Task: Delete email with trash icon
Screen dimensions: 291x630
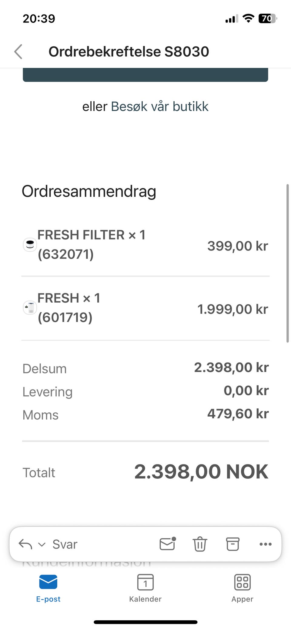Action: (200, 544)
